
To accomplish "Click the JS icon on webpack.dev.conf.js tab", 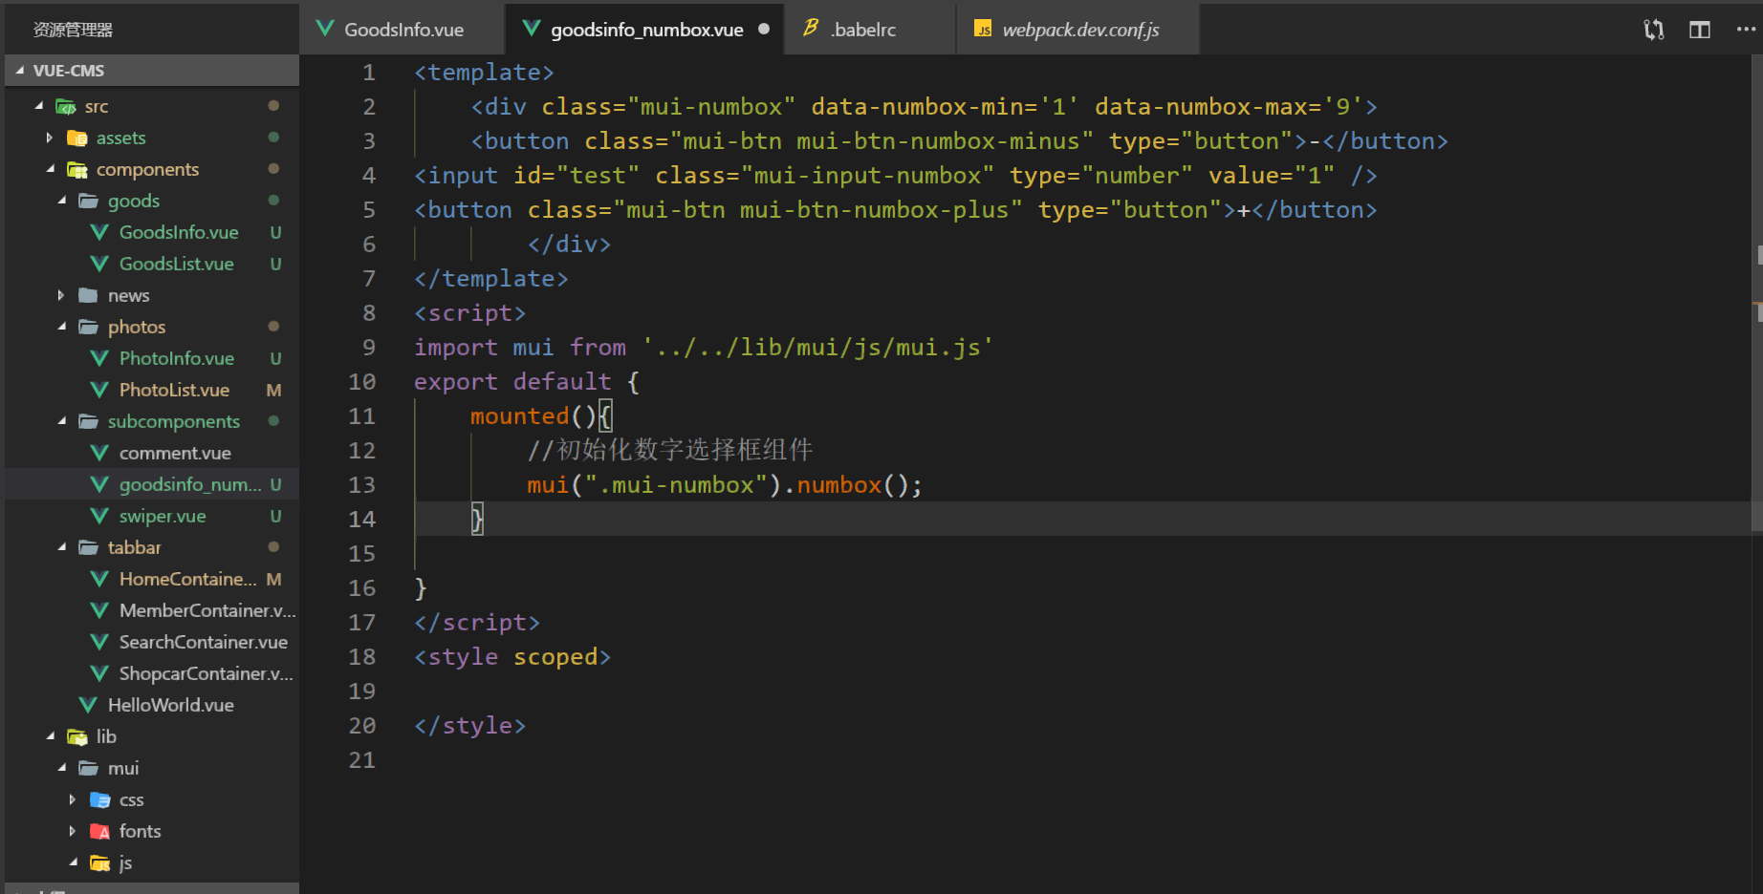I will 983,29.
